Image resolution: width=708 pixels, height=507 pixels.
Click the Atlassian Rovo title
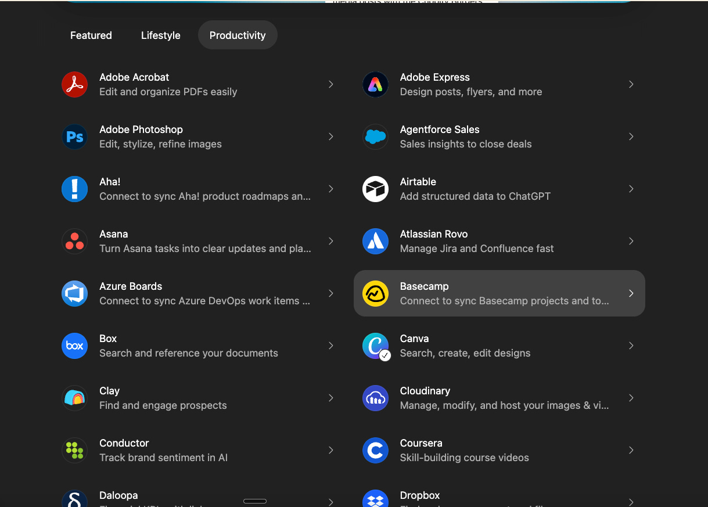pyautogui.click(x=434, y=234)
